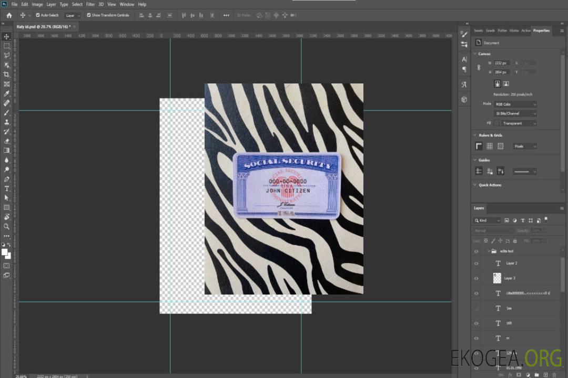Select the Pen tool
Screen dimensions: 568x378
(6, 179)
